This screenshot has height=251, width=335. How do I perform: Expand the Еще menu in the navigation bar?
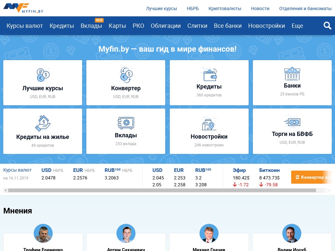coord(297,26)
